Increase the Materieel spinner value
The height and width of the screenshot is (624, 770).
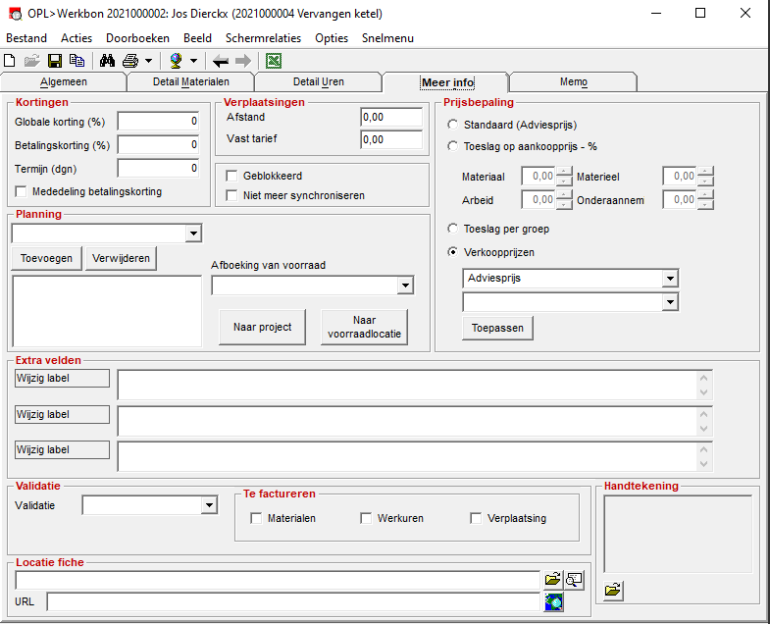[705, 172]
